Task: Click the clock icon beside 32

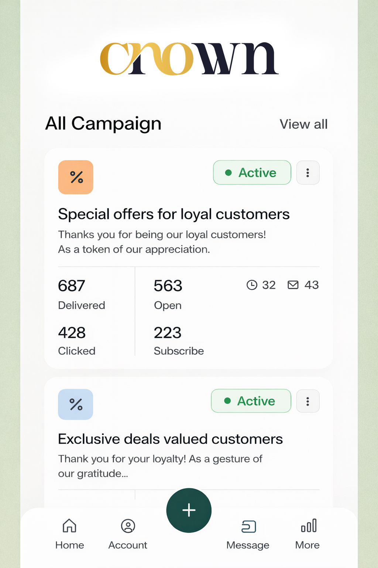Action: tap(252, 285)
